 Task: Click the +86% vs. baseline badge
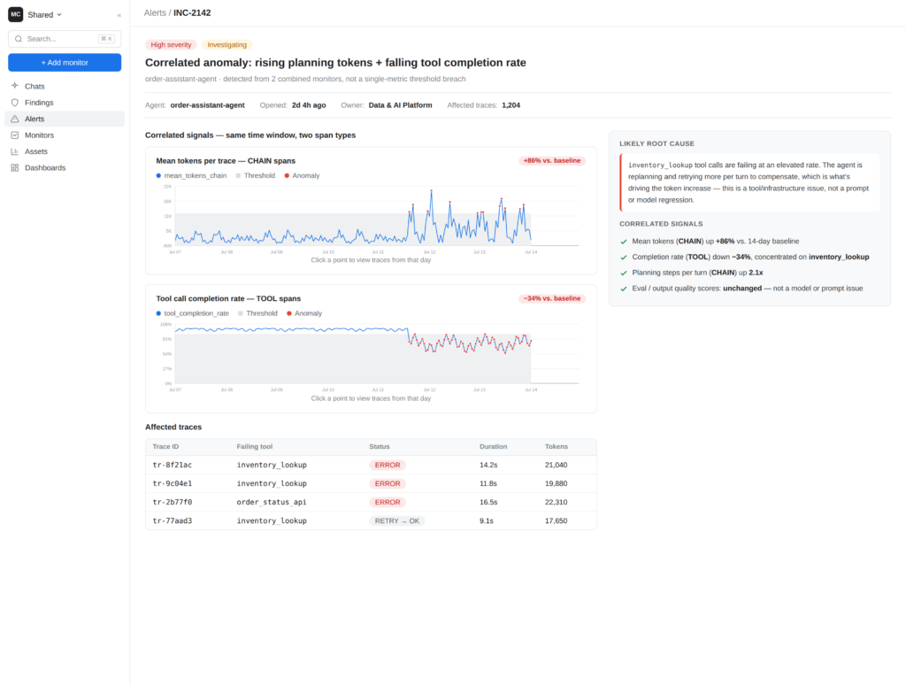pyautogui.click(x=552, y=161)
